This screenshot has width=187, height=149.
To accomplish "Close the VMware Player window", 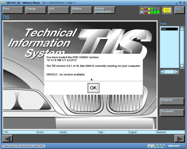I will (x=184, y=3).
